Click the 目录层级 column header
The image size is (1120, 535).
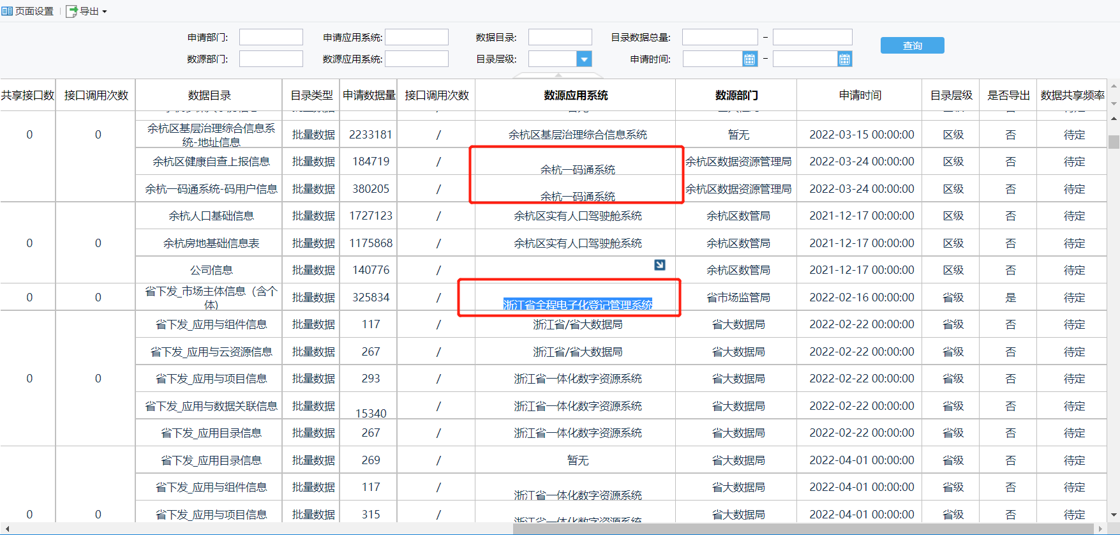point(951,95)
